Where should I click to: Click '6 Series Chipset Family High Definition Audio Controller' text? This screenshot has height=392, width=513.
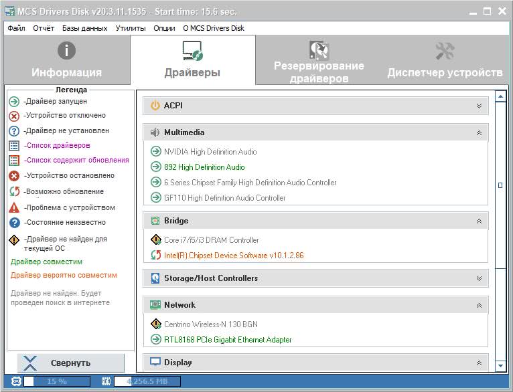pos(250,182)
